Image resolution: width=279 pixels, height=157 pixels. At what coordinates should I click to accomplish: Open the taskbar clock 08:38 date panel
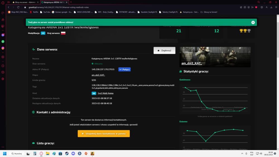click(268, 154)
